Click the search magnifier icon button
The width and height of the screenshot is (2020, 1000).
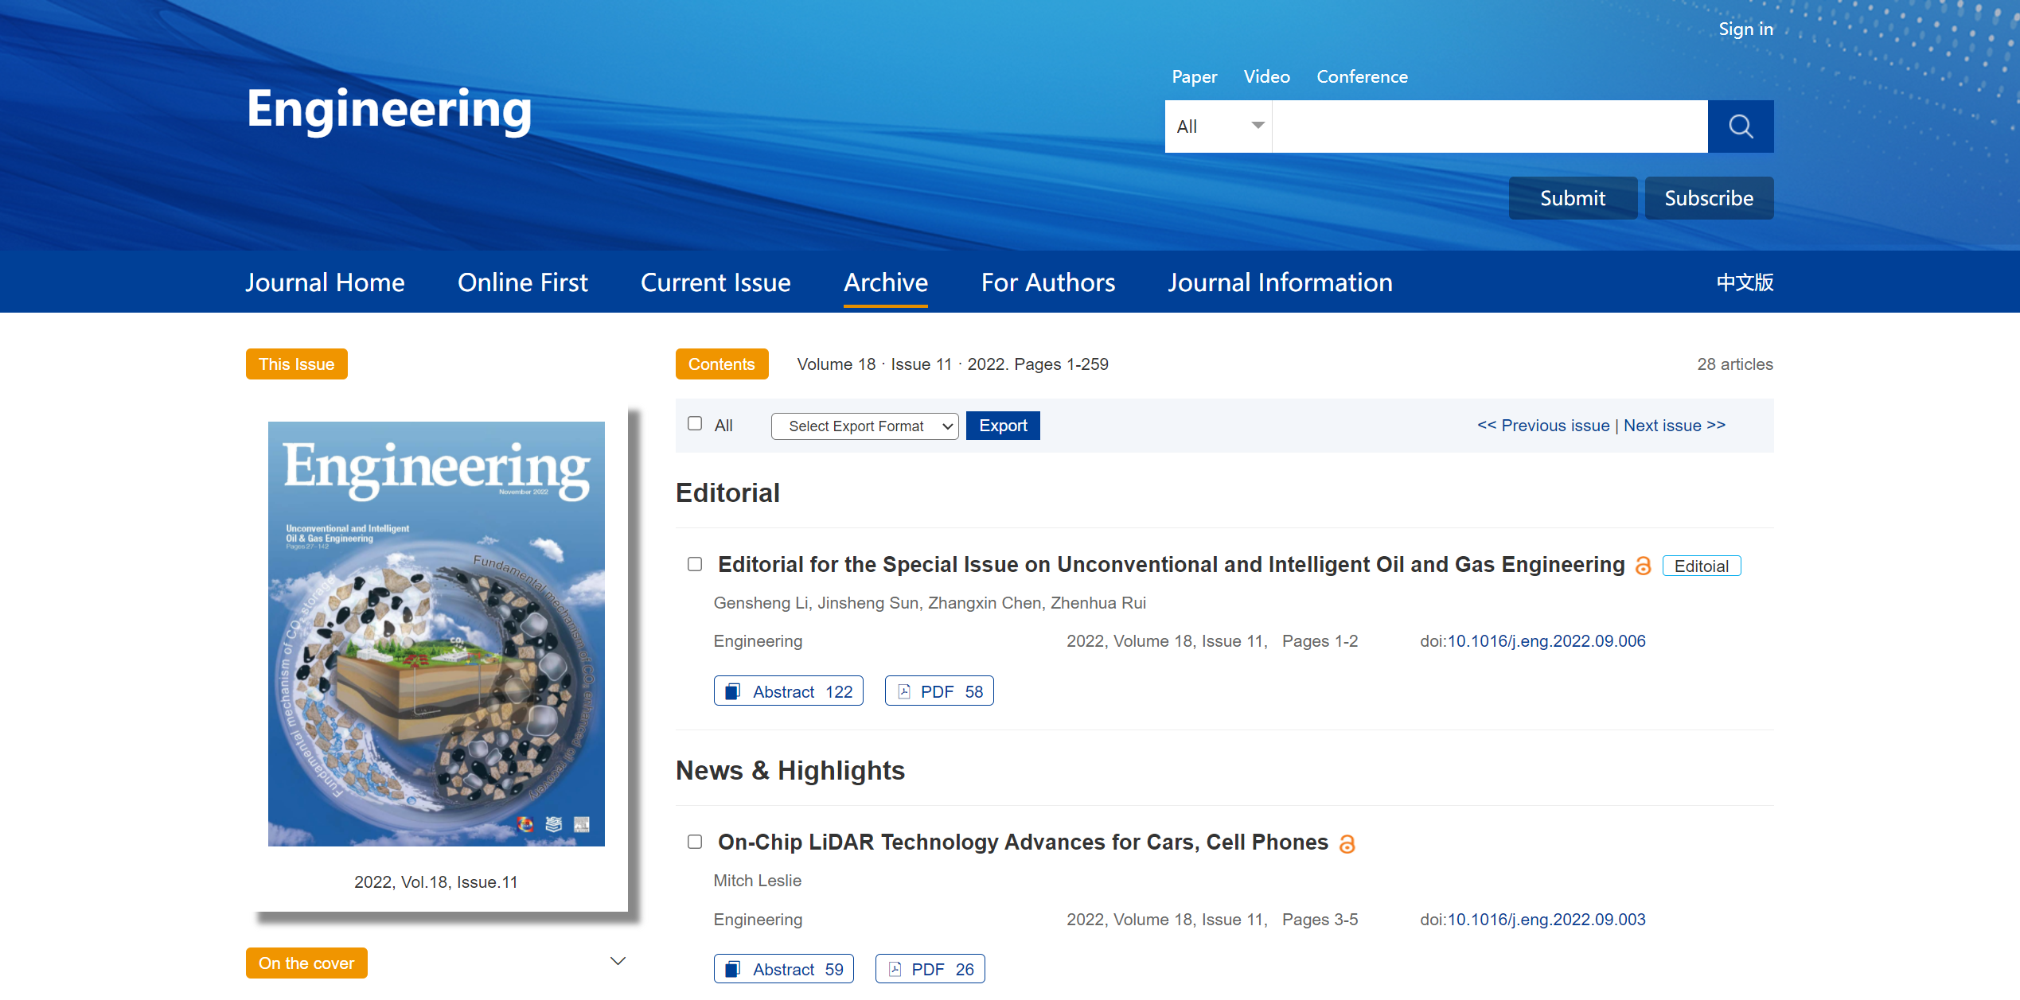(x=1740, y=126)
